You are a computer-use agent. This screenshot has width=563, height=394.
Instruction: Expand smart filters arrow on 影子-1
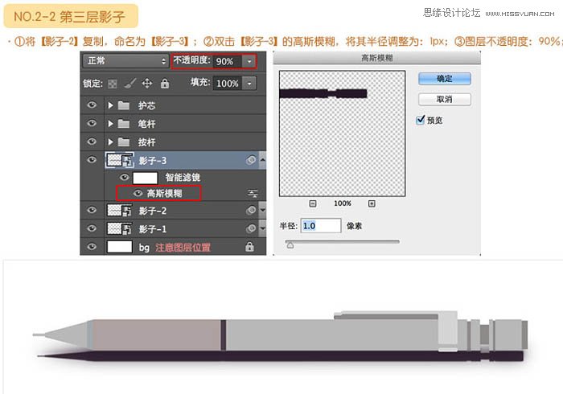coord(263,228)
